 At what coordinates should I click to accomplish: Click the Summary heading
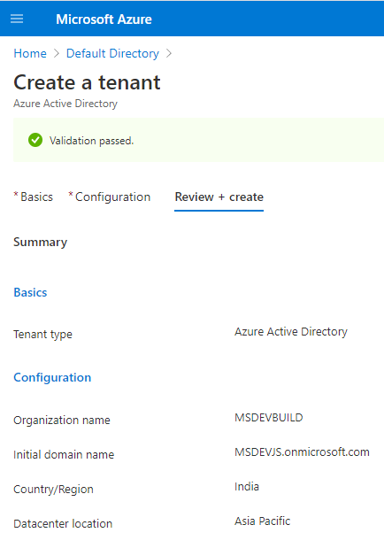(x=40, y=242)
